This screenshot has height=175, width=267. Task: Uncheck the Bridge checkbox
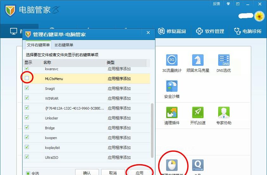[27, 127]
